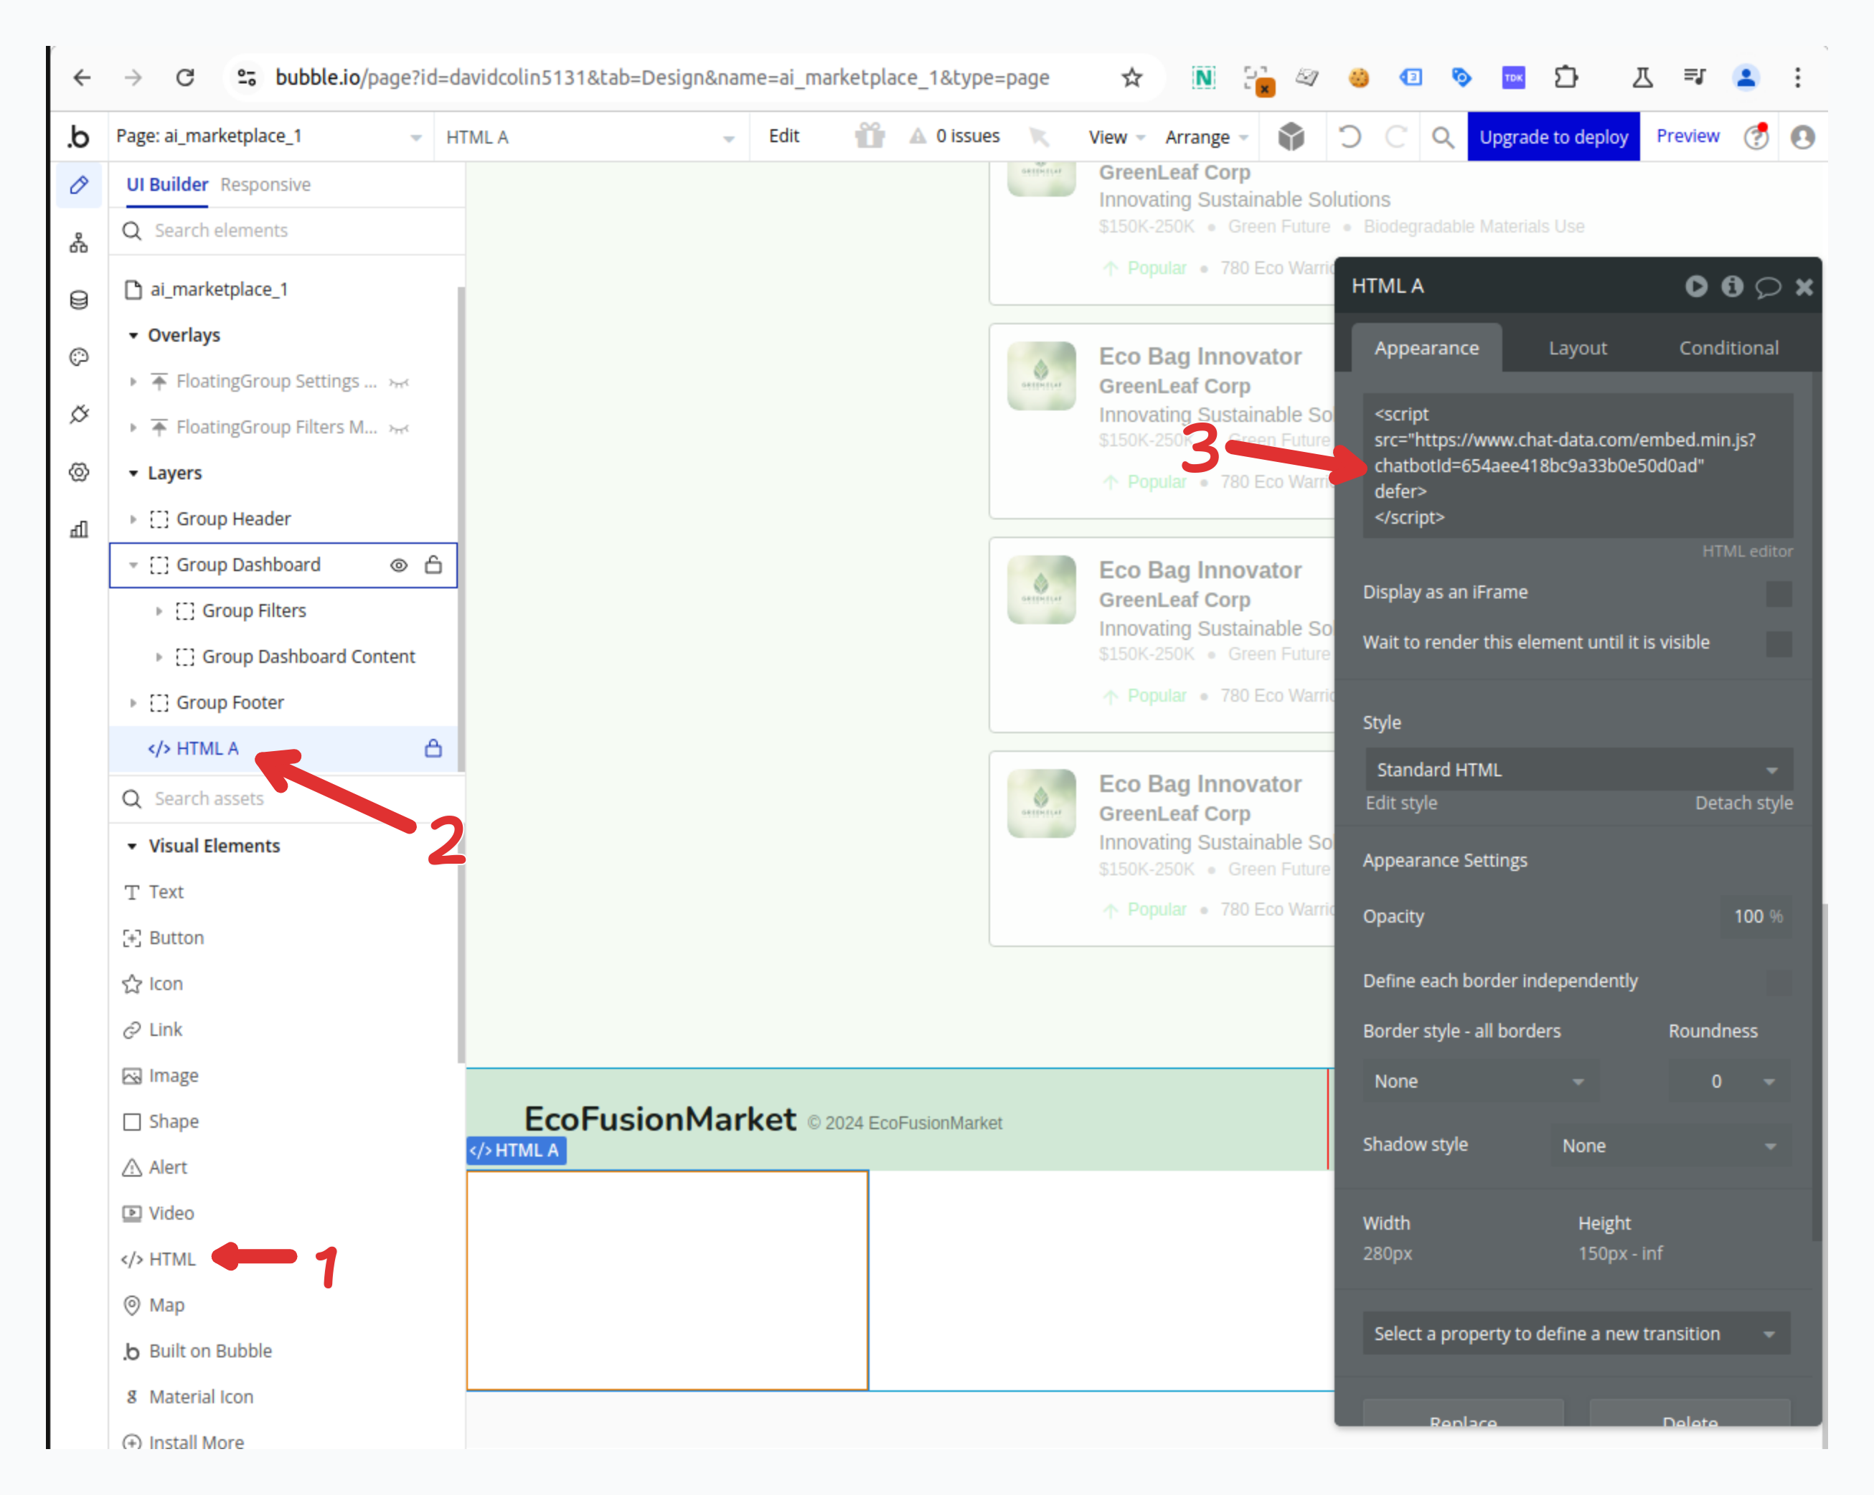Open the help question mark icon
The height and width of the screenshot is (1495, 1874).
pos(1756,136)
